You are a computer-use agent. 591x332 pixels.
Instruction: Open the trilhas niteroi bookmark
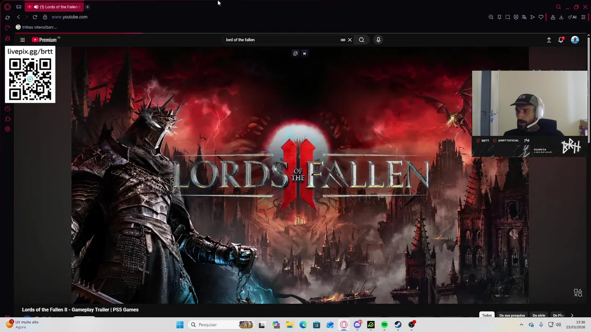[36, 27]
